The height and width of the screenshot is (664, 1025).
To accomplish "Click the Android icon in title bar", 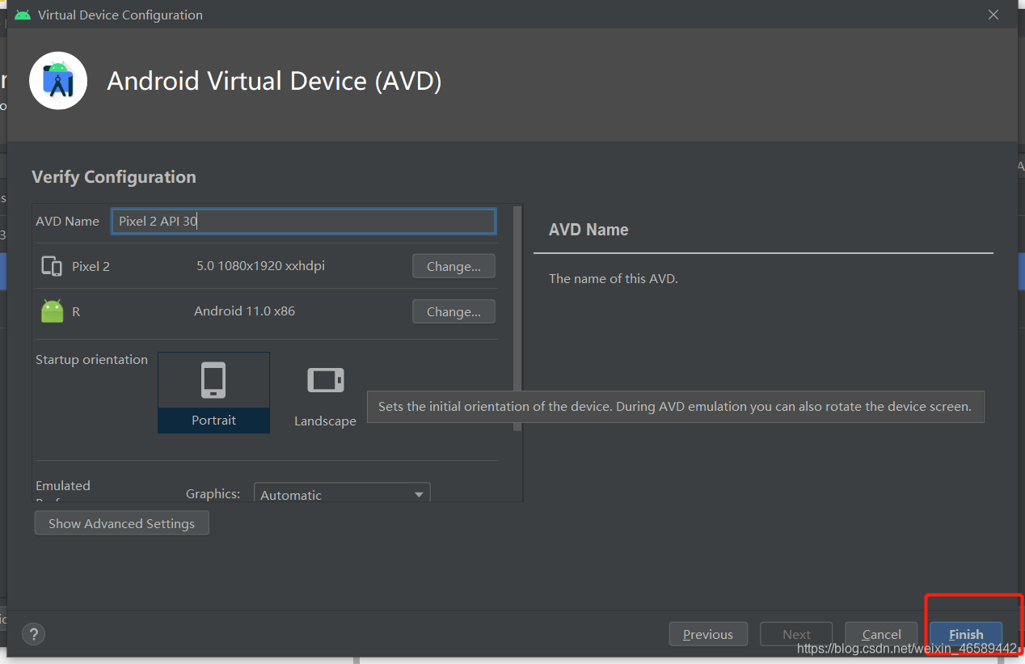I will click(23, 15).
